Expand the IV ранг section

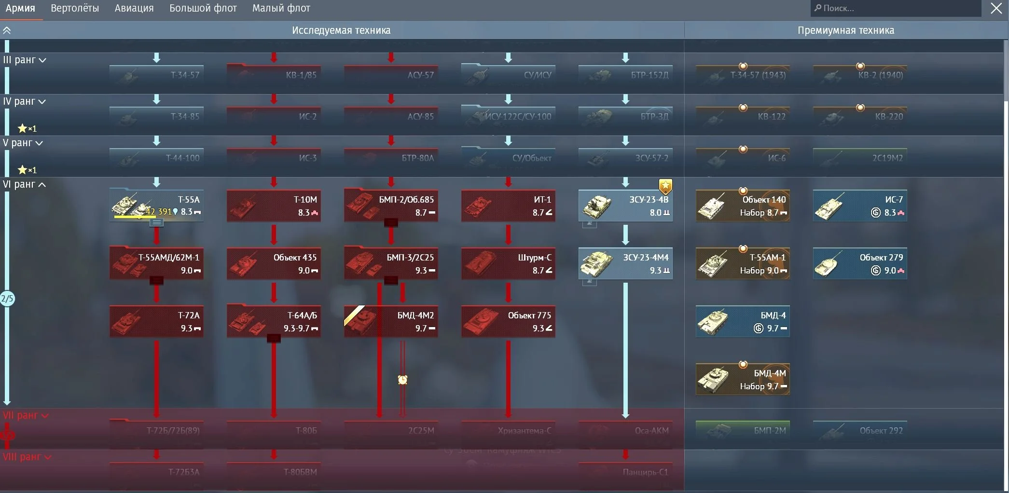point(25,101)
